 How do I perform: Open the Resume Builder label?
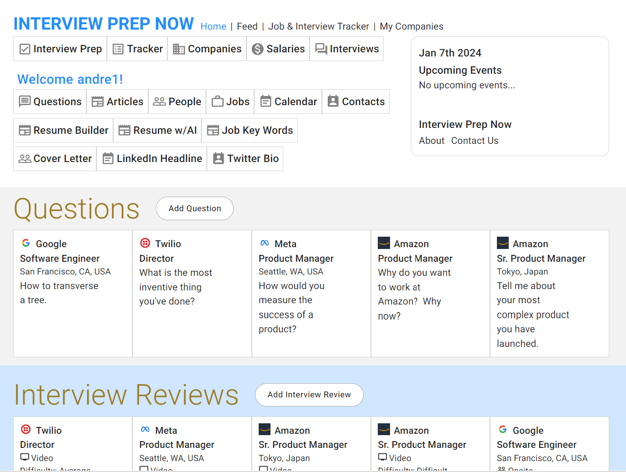coord(71,130)
